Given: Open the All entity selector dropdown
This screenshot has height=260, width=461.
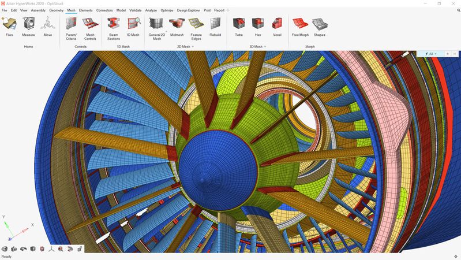Looking at the screenshot, I should [430, 54].
